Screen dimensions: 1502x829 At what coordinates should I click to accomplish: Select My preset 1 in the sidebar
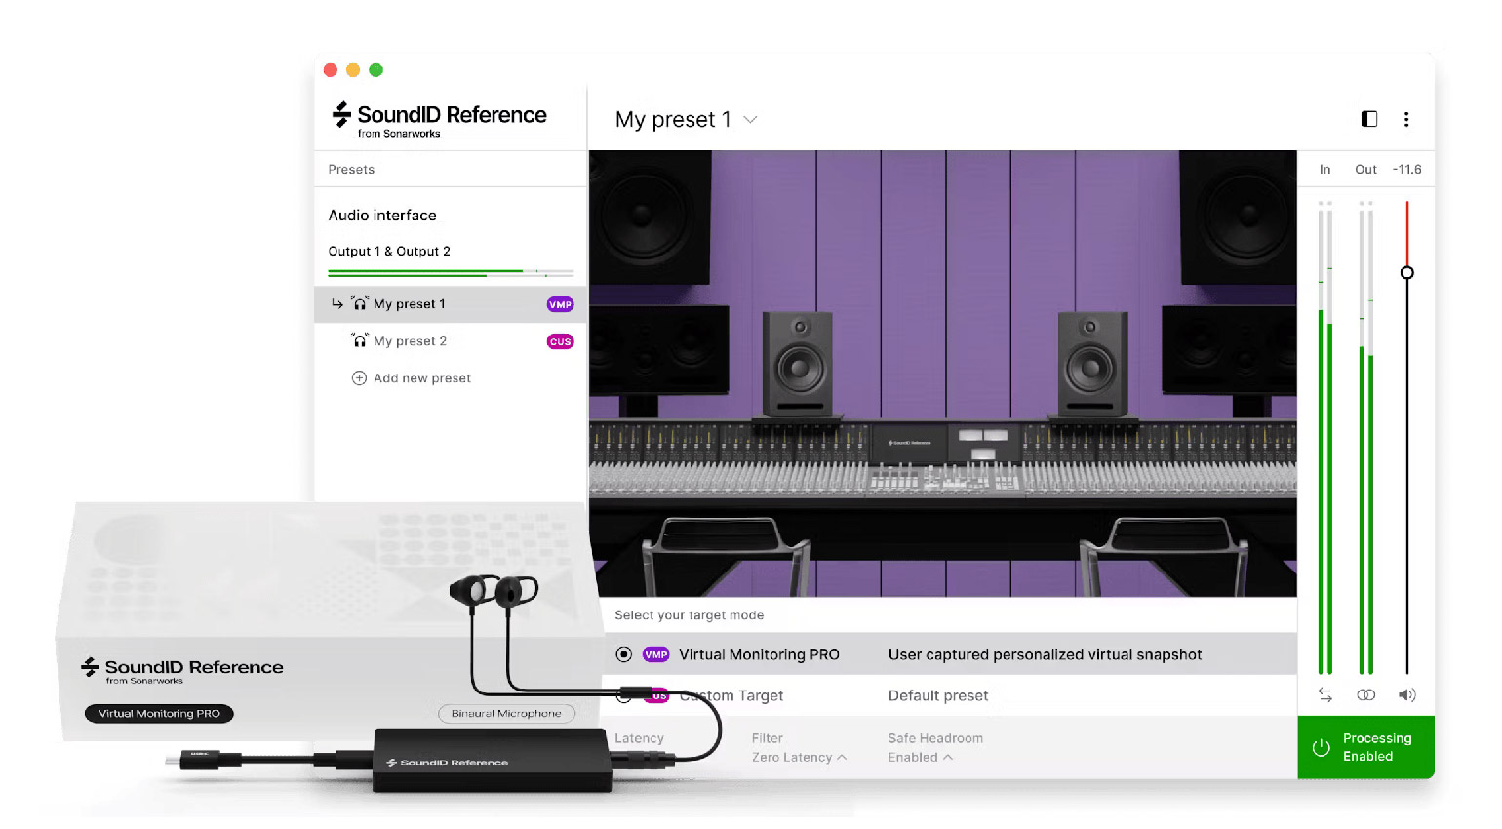409,304
